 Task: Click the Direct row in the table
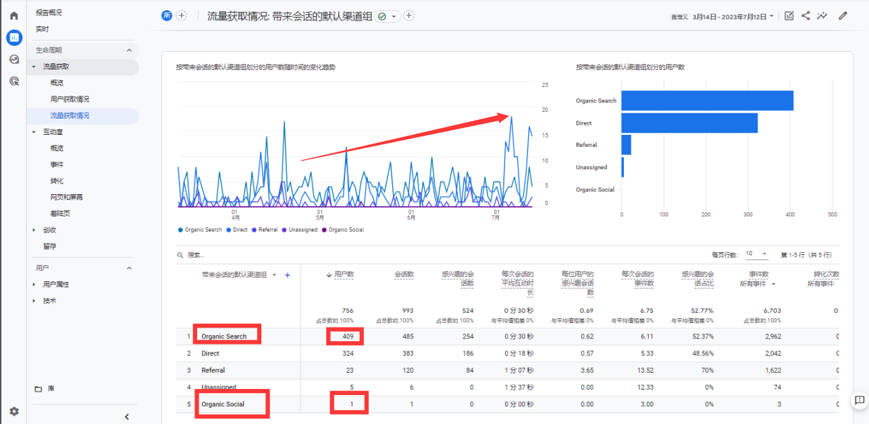pyautogui.click(x=507, y=353)
